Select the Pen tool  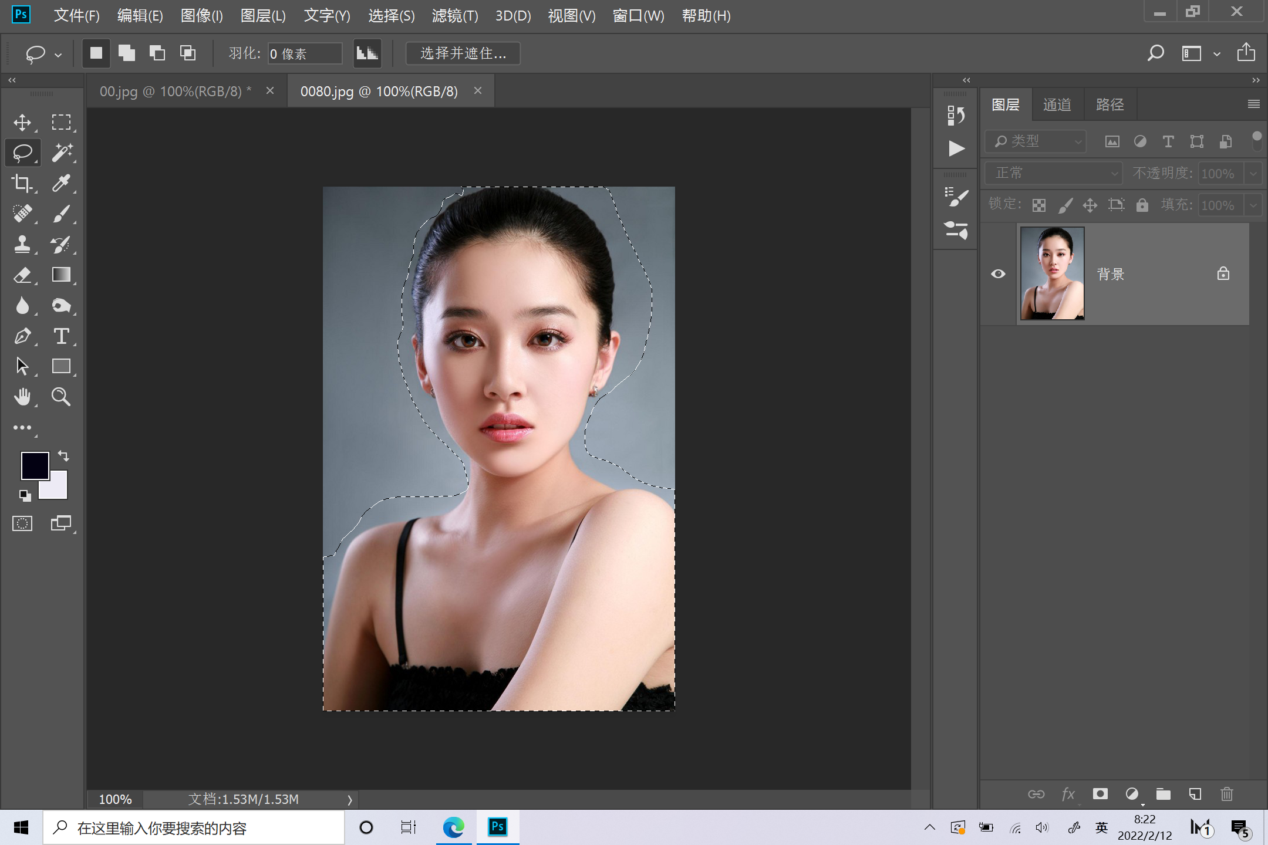point(22,336)
